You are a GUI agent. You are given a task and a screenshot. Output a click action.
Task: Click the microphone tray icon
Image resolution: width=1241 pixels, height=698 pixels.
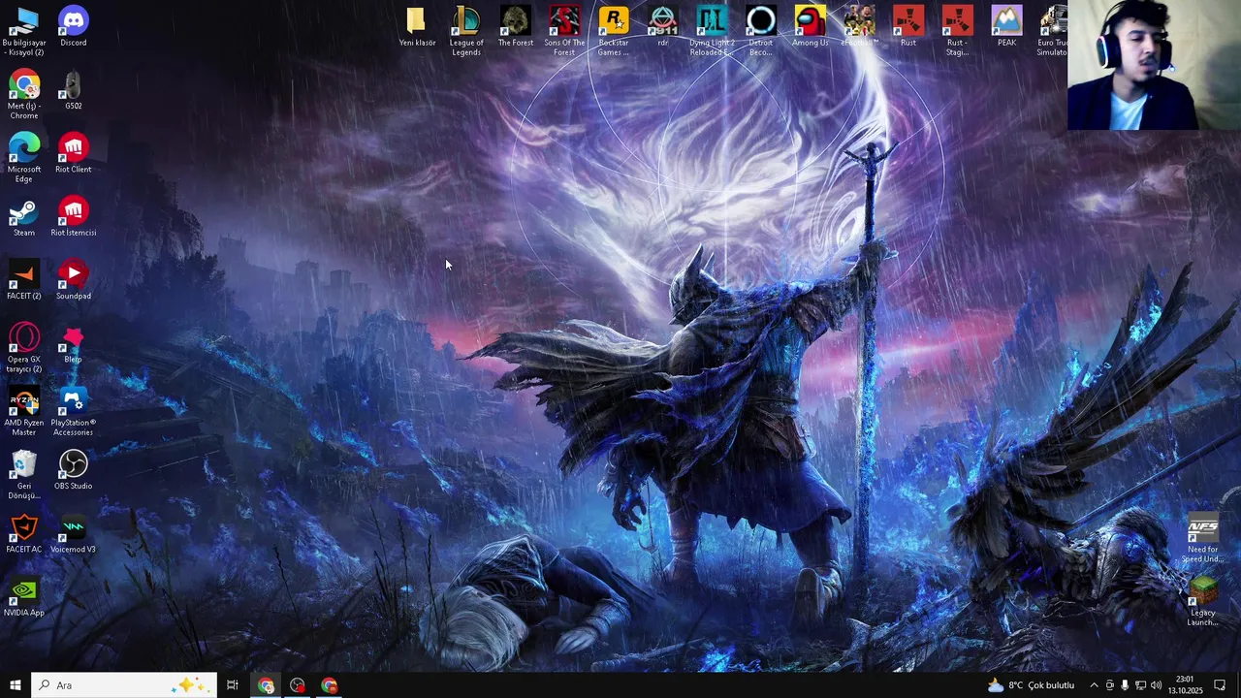1125,685
